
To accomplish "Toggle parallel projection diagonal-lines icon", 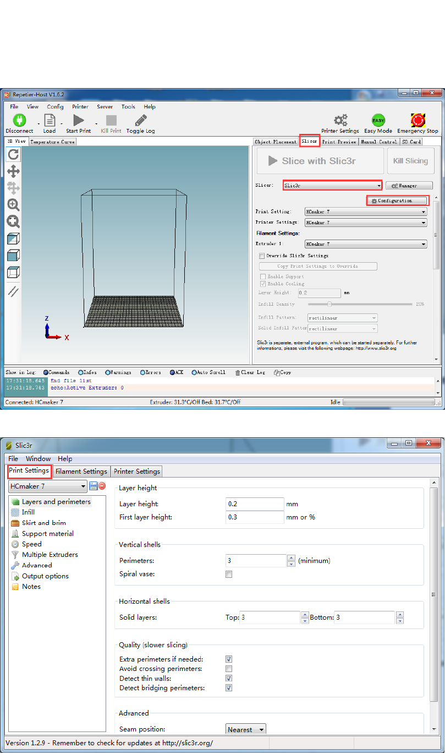I will 13,291.
